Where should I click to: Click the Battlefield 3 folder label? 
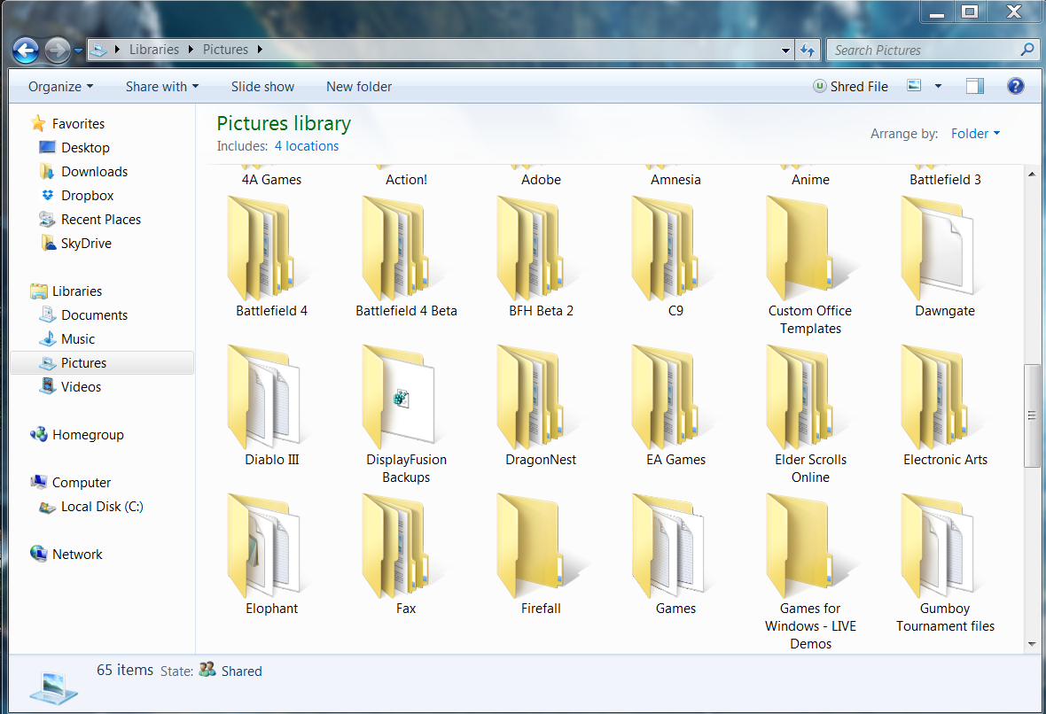click(945, 179)
